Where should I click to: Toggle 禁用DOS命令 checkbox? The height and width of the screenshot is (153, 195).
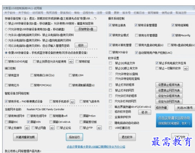[x=110, y=52]
